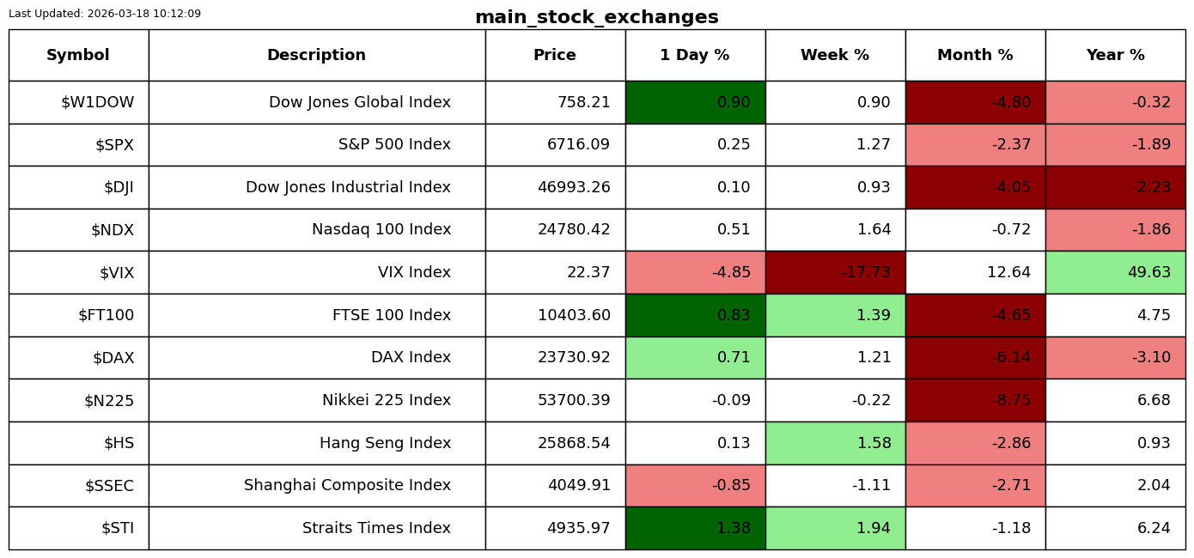
Task: Click the Month % column header
Action: click(975, 55)
